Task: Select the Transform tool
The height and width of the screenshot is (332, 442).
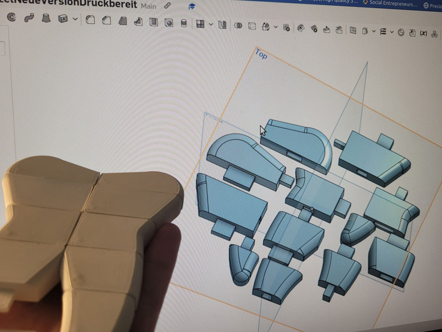Action: tap(266, 27)
